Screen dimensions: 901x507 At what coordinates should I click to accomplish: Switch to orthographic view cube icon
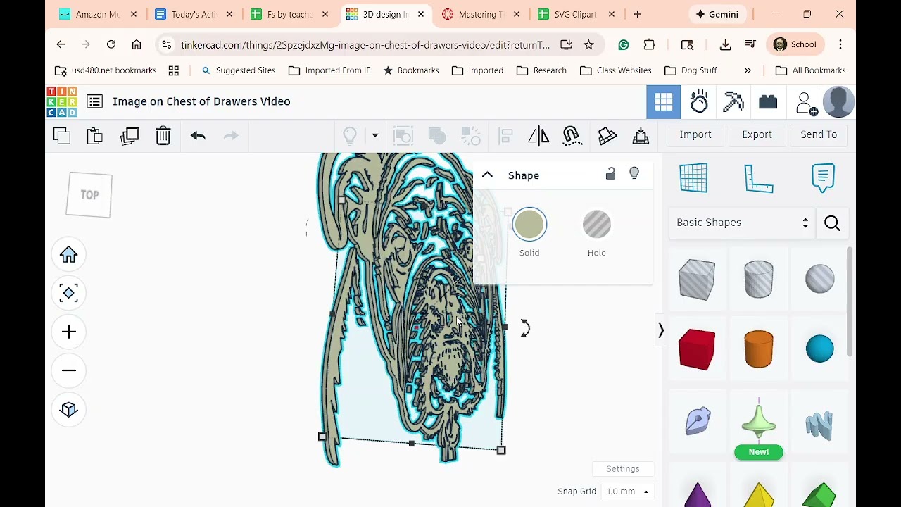(69, 410)
